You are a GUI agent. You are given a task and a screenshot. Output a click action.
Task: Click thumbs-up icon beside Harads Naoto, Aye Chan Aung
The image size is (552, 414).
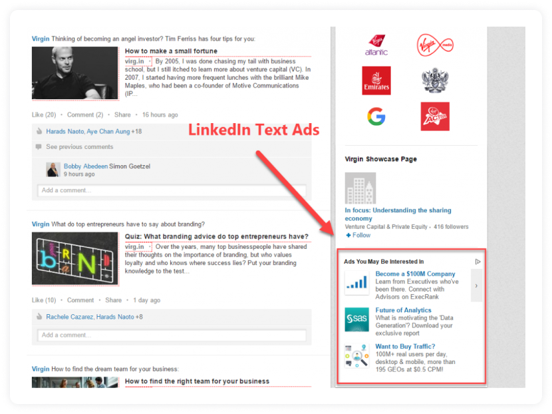tap(39, 131)
